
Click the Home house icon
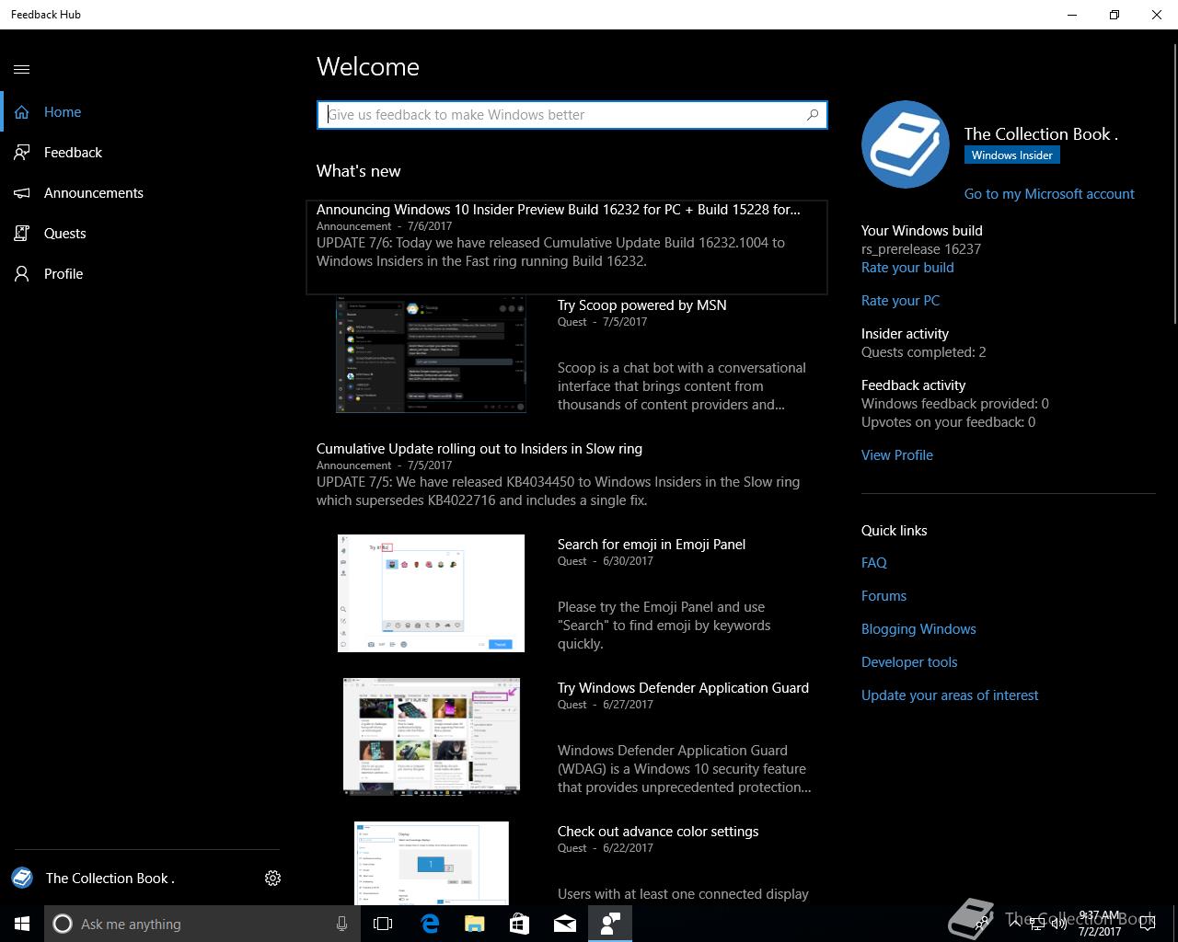click(22, 112)
